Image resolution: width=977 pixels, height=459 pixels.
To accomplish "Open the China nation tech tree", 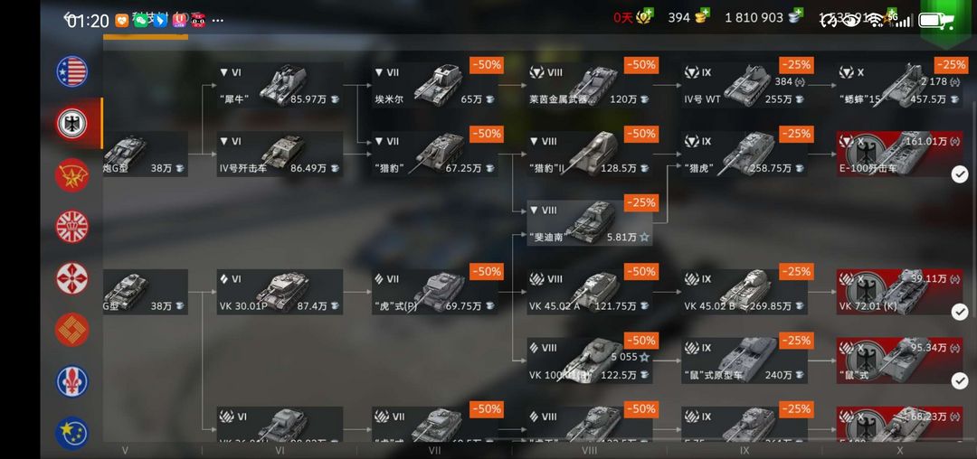I will pos(71,330).
